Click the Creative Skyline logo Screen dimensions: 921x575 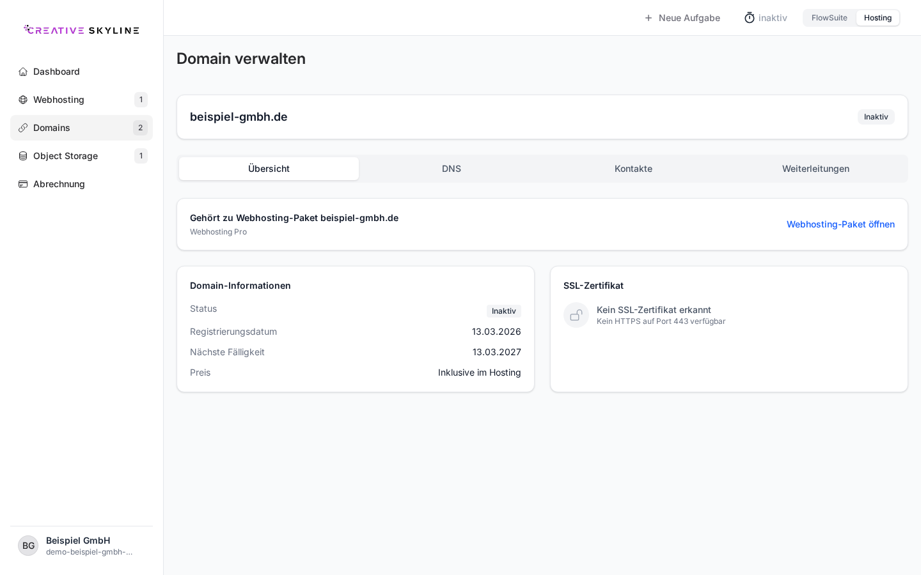pos(81,30)
